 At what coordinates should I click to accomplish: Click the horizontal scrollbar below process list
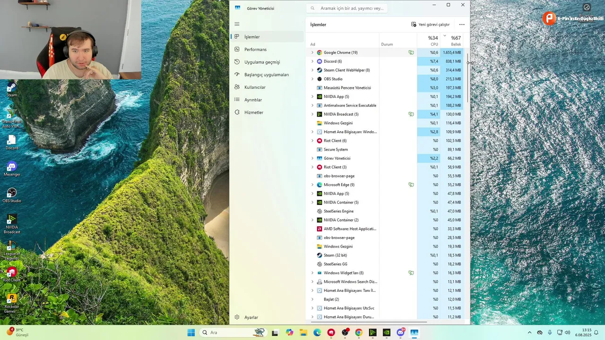pos(369,323)
